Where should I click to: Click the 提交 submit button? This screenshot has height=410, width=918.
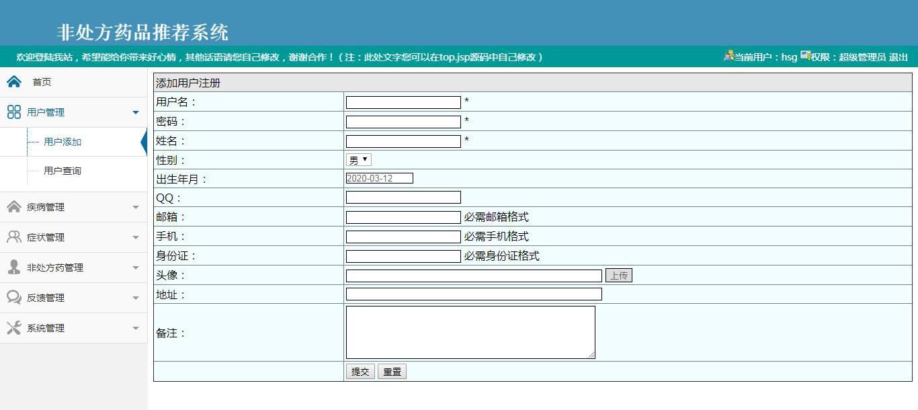click(360, 372)
